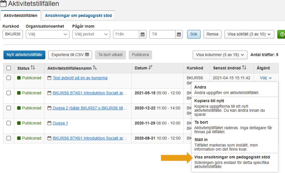Open the Välj period dropdown
The image size is (285, 173).
tap(91, 34)
